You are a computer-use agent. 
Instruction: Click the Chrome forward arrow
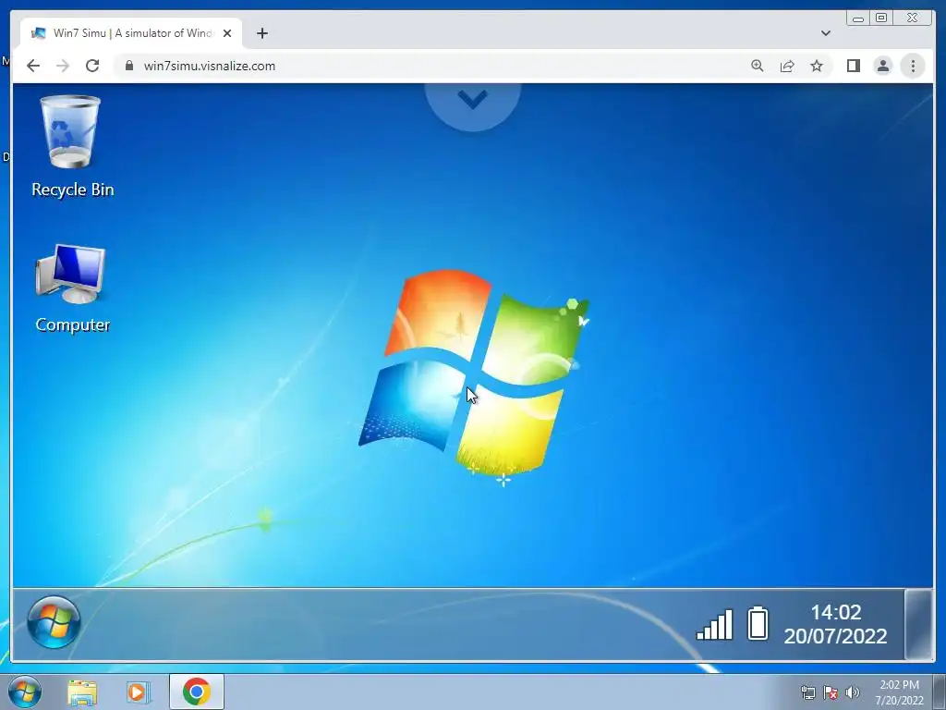[63, 66]
